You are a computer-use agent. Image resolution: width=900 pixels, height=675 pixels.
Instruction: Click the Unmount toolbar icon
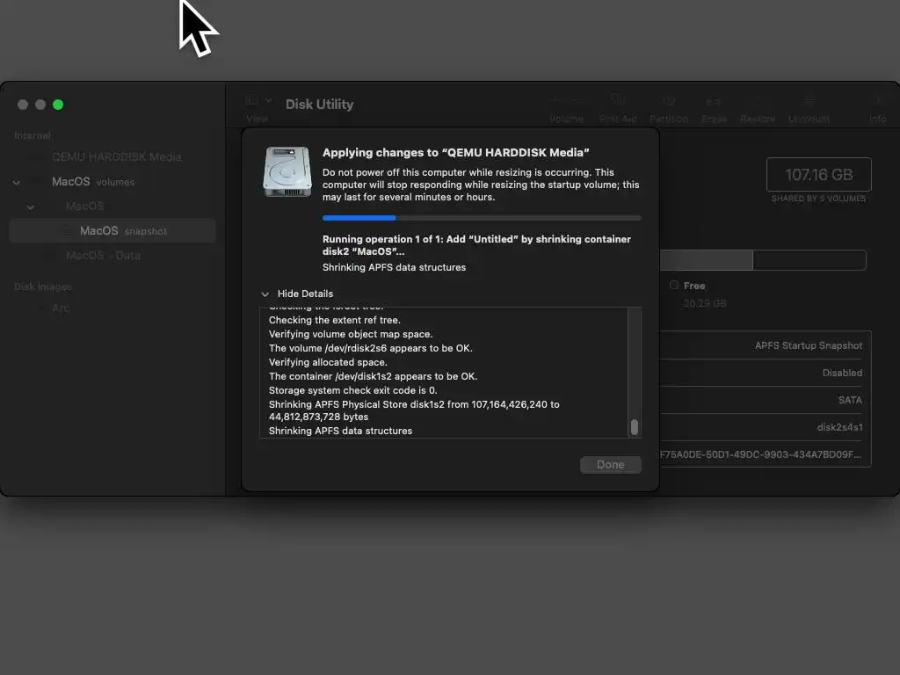[809, 108]
